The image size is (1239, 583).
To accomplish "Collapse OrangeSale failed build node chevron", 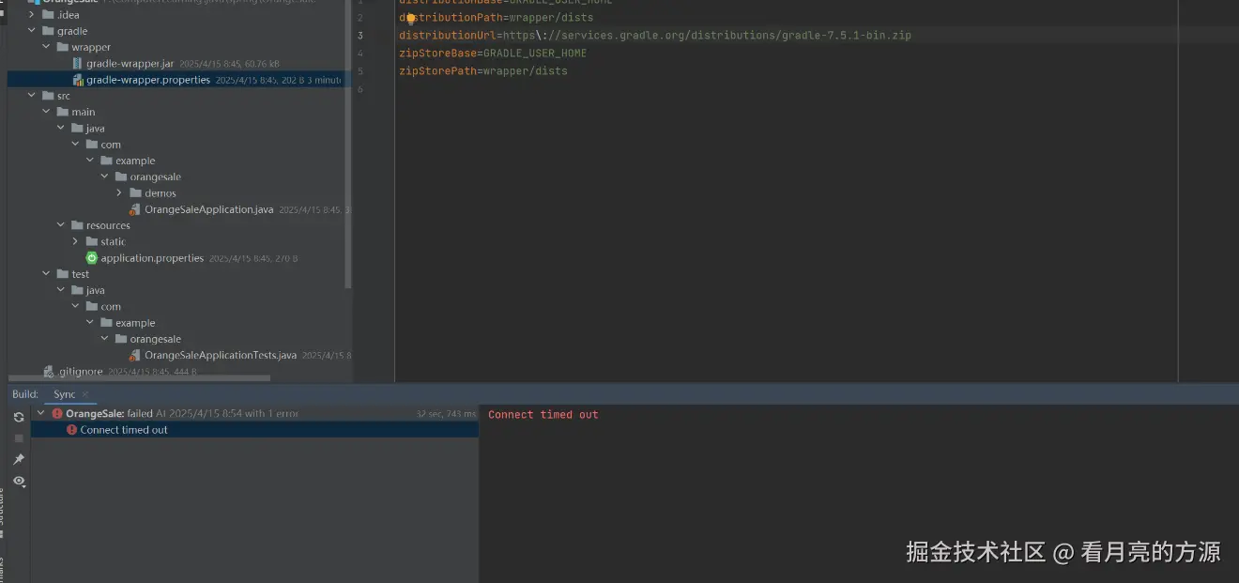I will 40,413.
